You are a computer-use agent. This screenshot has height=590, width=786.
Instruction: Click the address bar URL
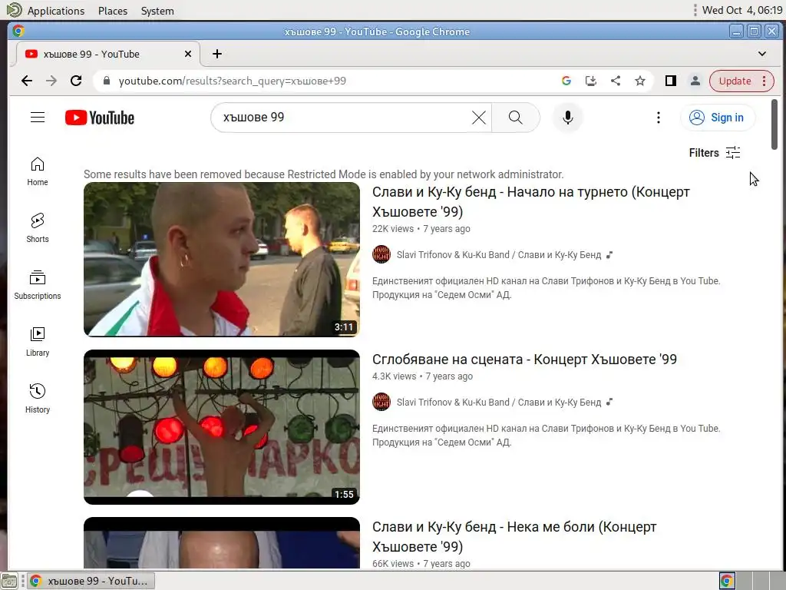click(x=232, y=81)
